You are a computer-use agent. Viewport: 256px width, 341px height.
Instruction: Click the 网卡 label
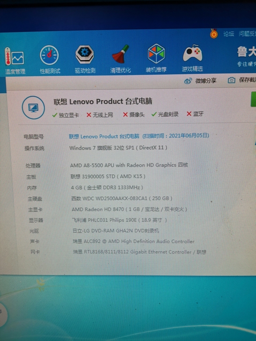pyautogui.click(x=35, y=252)
